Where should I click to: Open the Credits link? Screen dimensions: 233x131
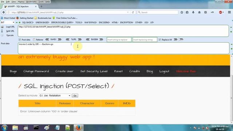point(134,71)
